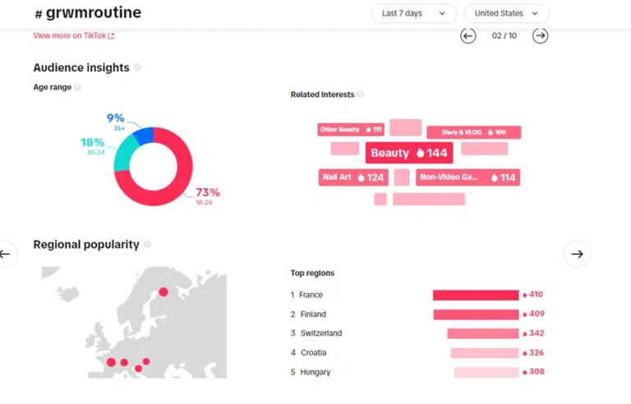Select the Non-Video Games interest tag
The width and height of the screenshot is (631, 404).
coord(467,177)
